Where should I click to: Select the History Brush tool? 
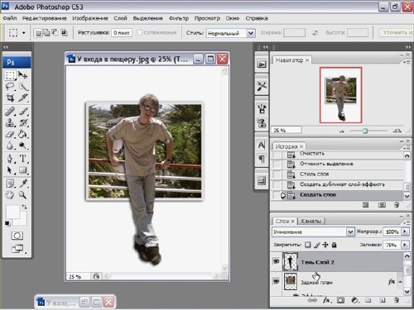tap(23, 122)
